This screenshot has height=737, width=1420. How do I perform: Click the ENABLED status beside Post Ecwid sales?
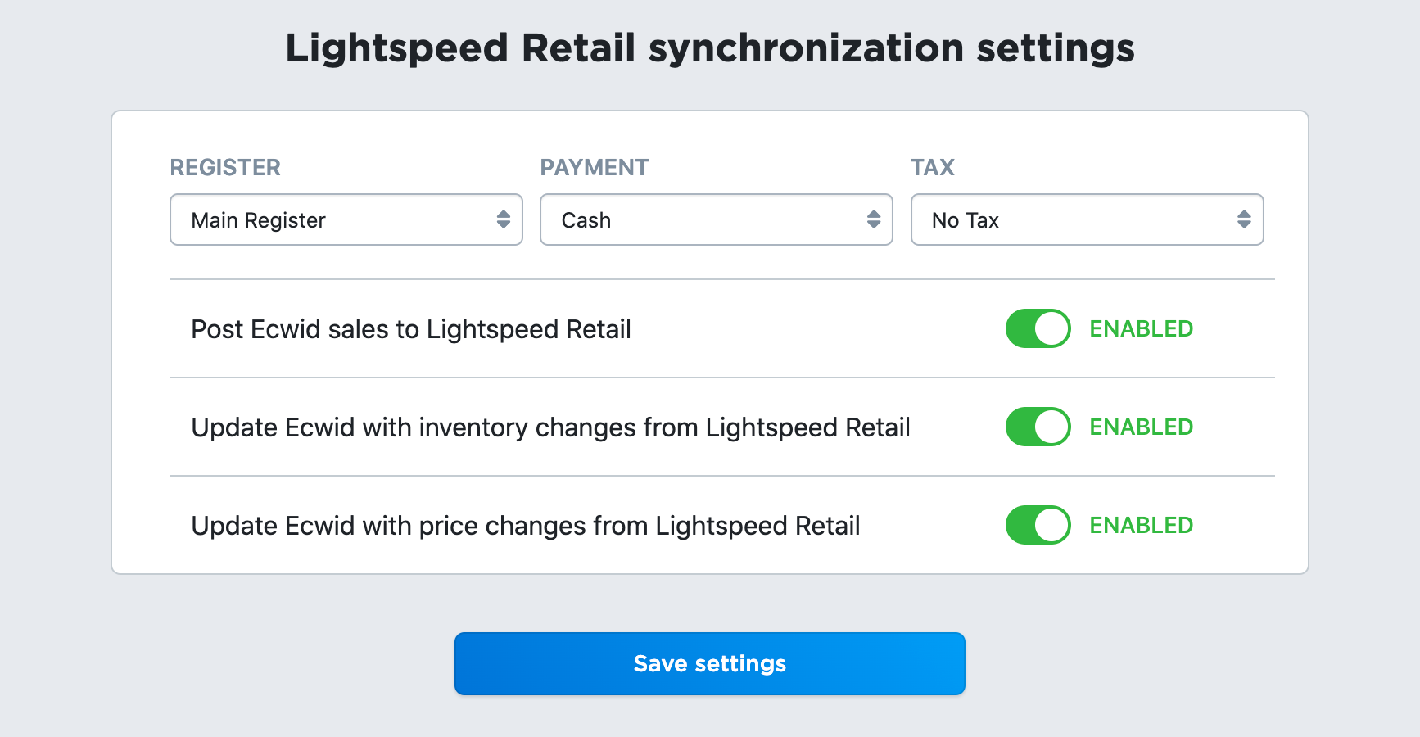(1142, 329)
